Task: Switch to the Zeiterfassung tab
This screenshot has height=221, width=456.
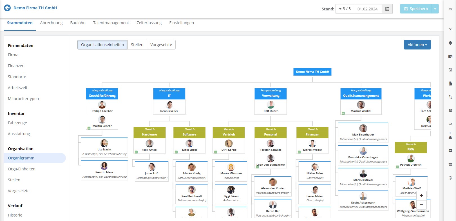Action: click(149, 23)
